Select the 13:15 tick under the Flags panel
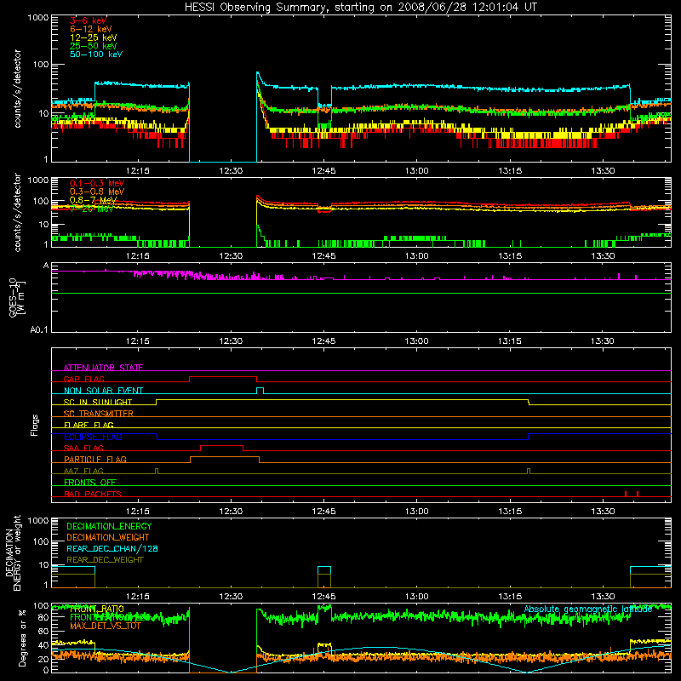Image resolution: width=681 pixels, height=681 pixels. coord(510,512)
